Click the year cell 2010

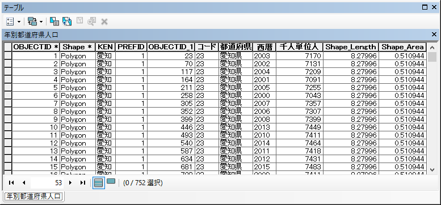click(x=264, y=135)
